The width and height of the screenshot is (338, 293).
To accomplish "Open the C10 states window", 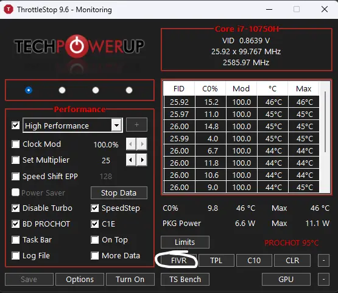I will coord(254,261).
